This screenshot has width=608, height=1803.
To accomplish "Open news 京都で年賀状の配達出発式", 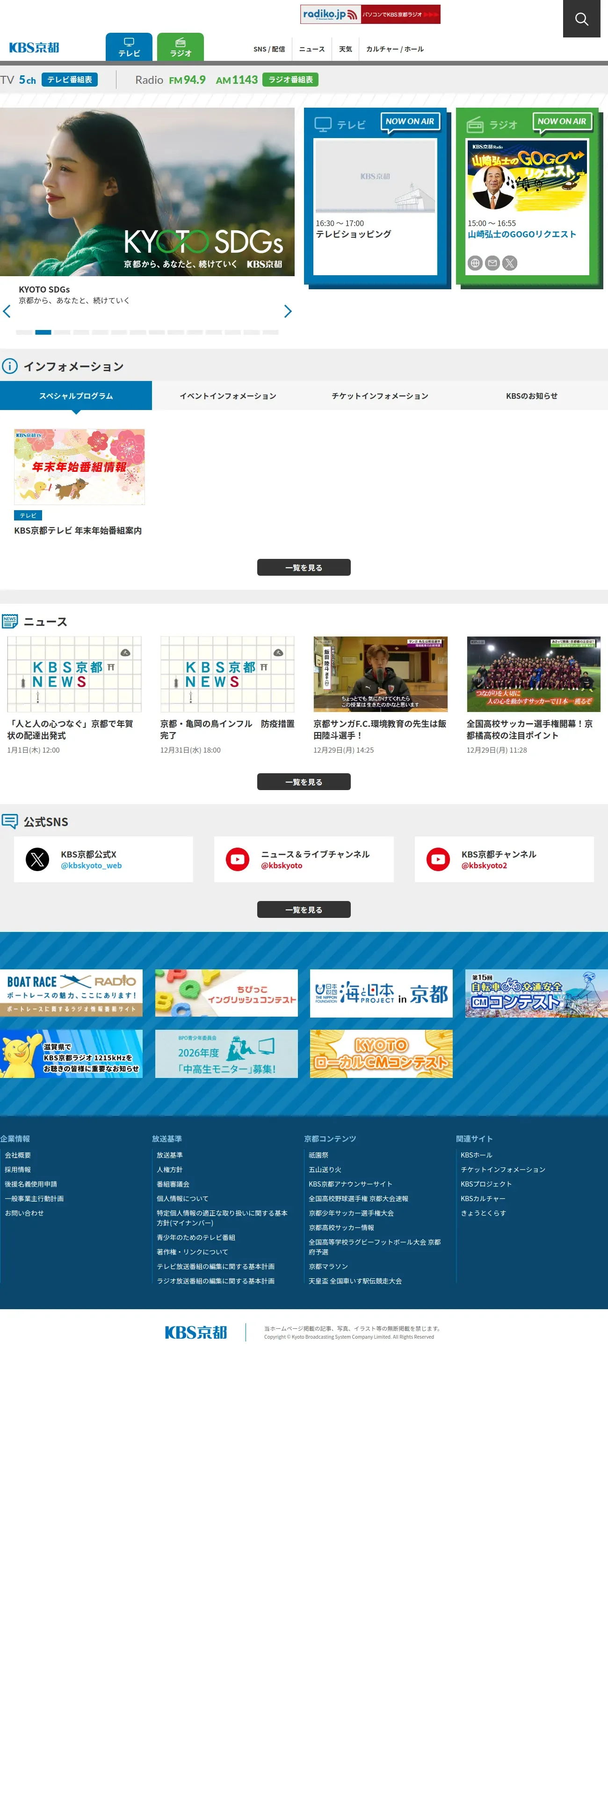I will click(x=70, y=729).
